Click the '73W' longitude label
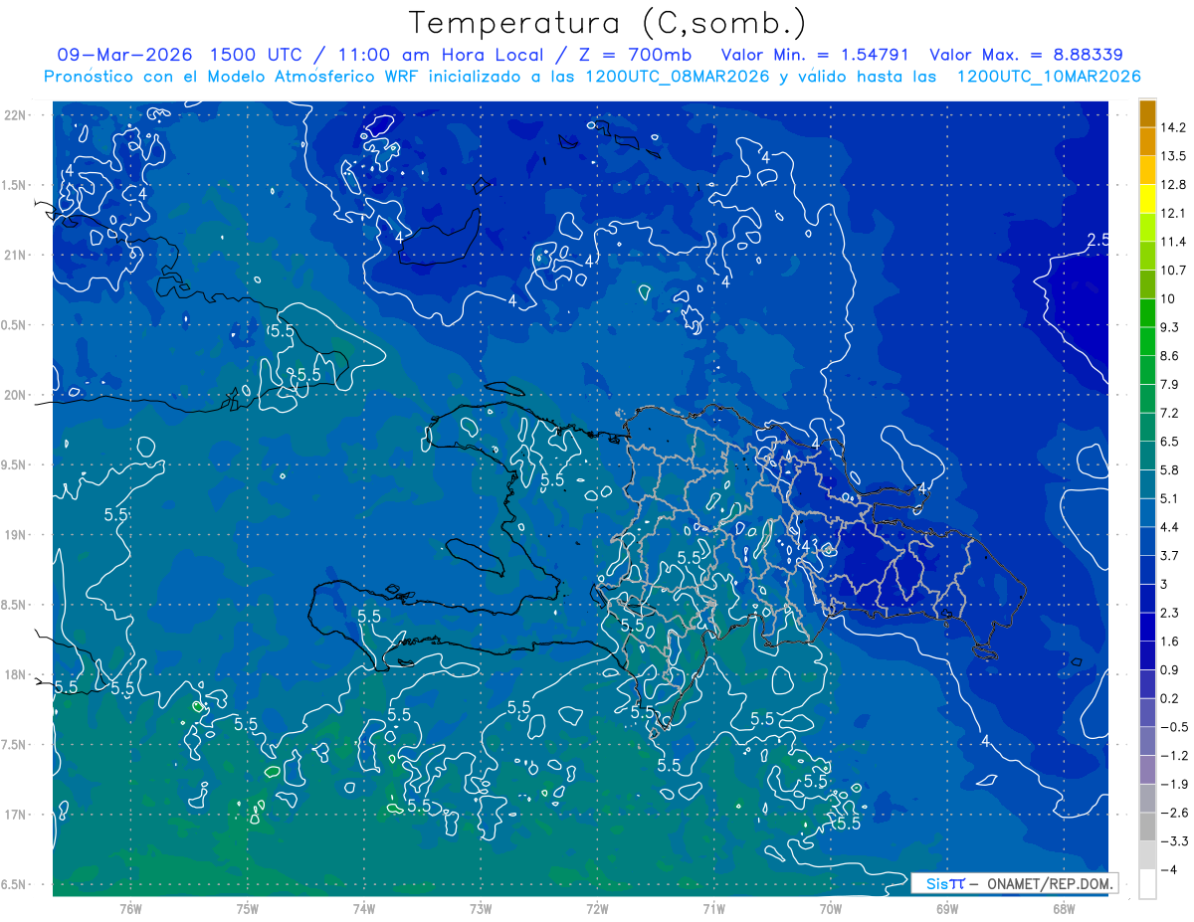 click(x=481, y=909)
